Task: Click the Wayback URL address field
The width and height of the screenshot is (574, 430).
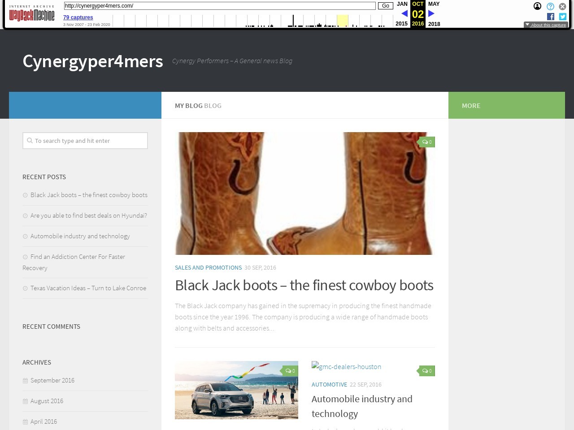Action: (220, 6)
